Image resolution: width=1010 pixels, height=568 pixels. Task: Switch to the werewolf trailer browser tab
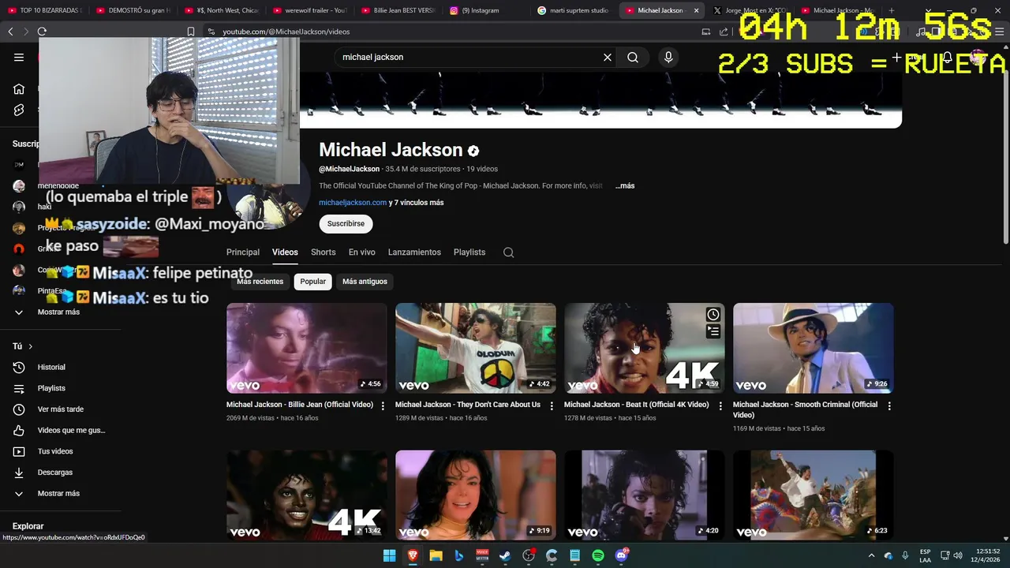[x=310, y=10]
